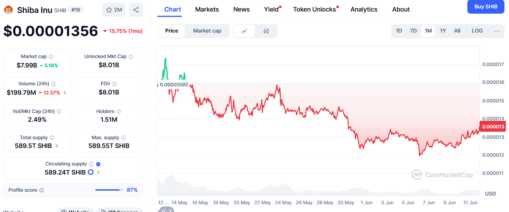Click the Max. supply info icon
This screenshot has width=509, height=212.
pos(124,137)
